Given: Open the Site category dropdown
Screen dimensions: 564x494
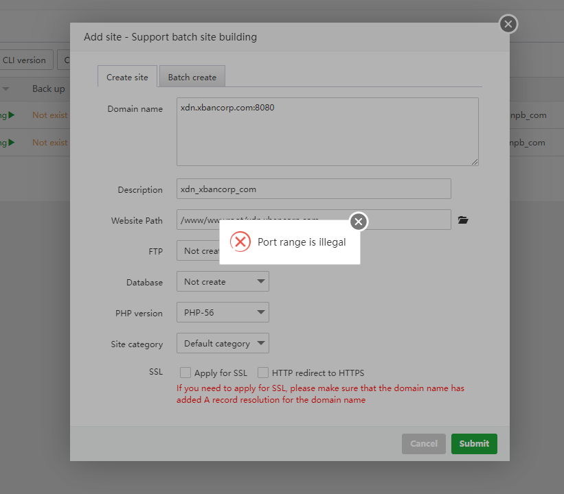Looking at the screenshot, I should coord(223,343).
